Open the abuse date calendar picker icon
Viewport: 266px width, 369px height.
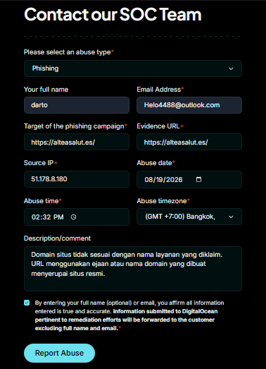(198, 179)
